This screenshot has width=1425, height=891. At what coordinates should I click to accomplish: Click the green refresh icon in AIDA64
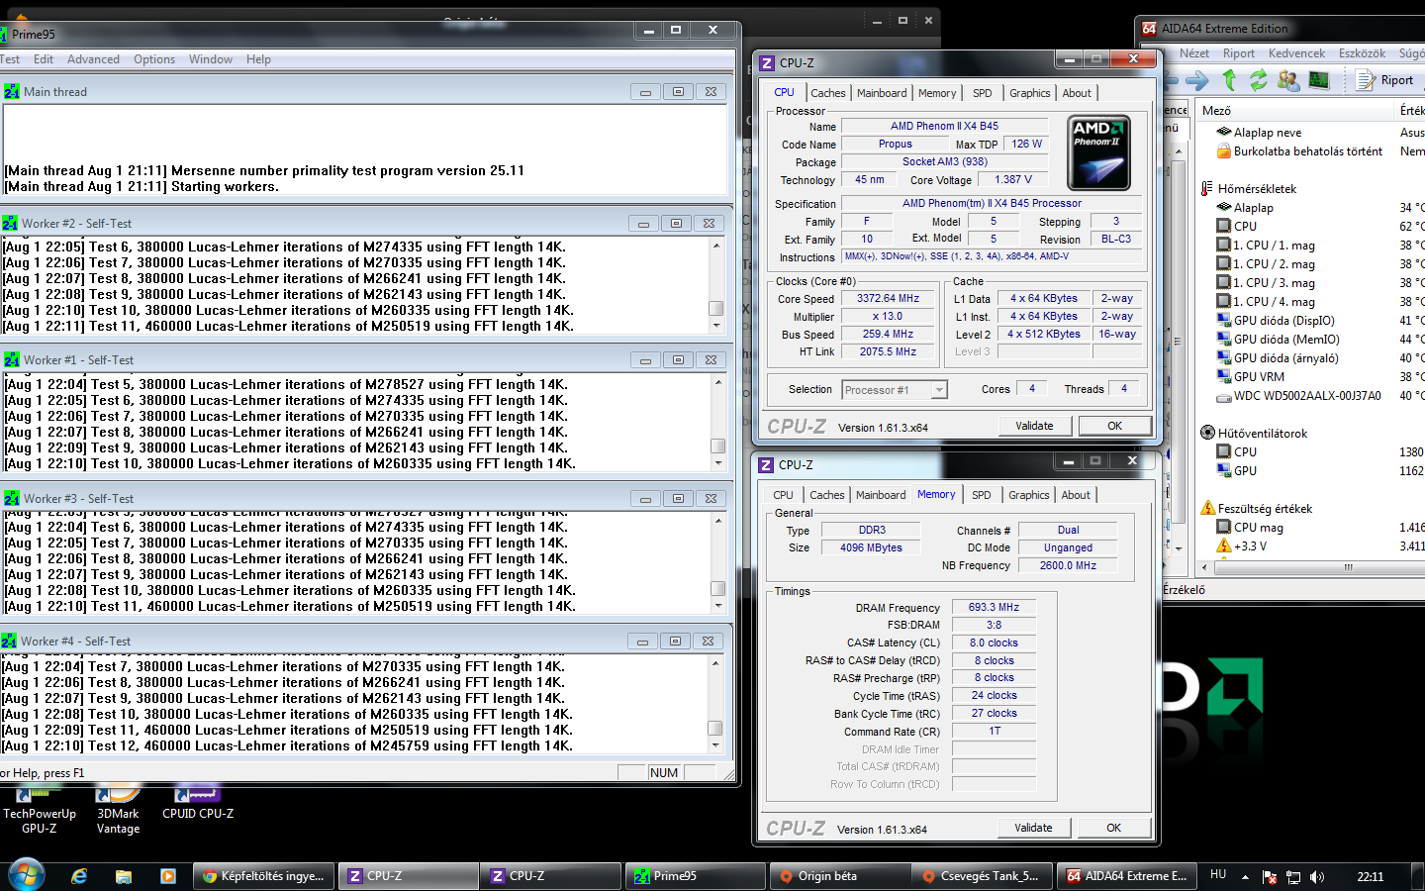pos(1258,80)
